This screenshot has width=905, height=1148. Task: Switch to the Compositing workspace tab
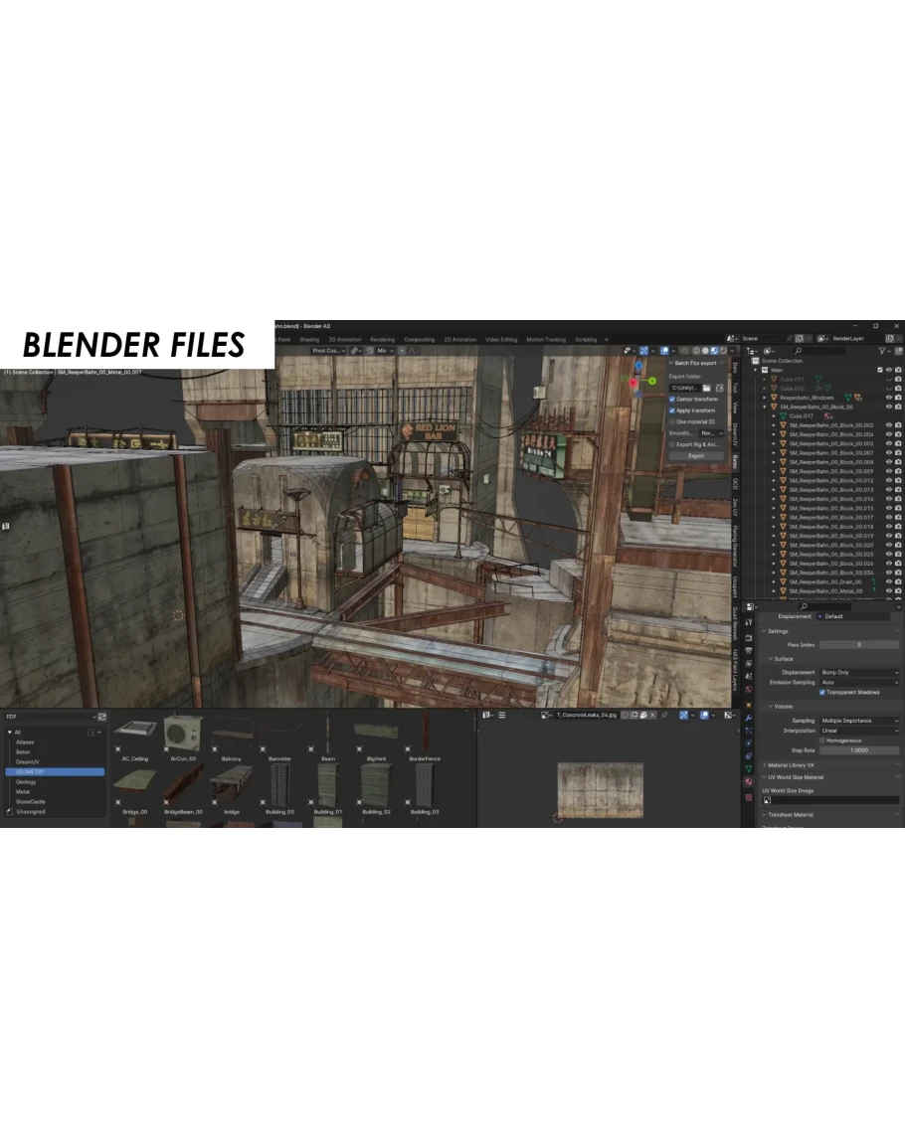pyautogui.click(x=419, y=339)
